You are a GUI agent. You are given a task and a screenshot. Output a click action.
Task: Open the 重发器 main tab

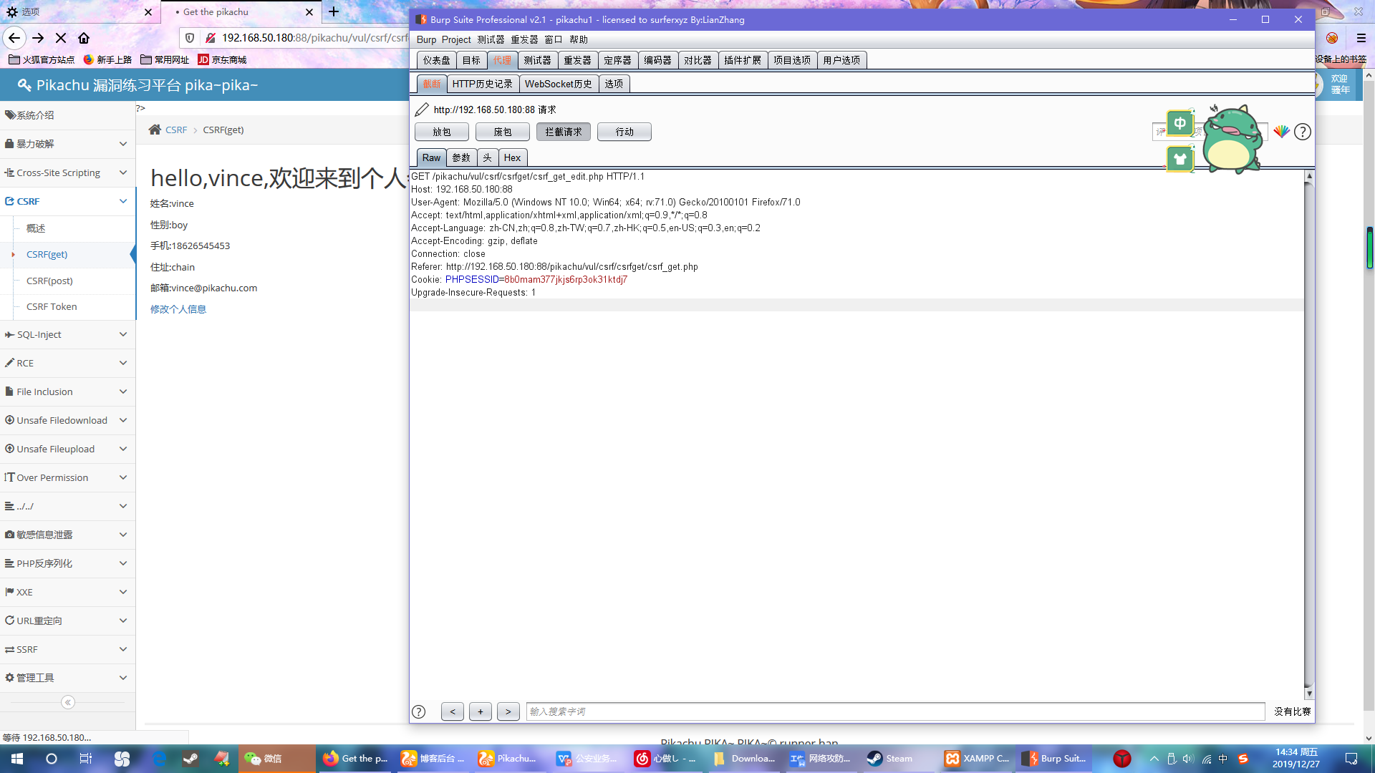tap(576, 60)
